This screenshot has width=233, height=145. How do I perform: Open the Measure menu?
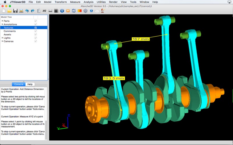(75, 2)
